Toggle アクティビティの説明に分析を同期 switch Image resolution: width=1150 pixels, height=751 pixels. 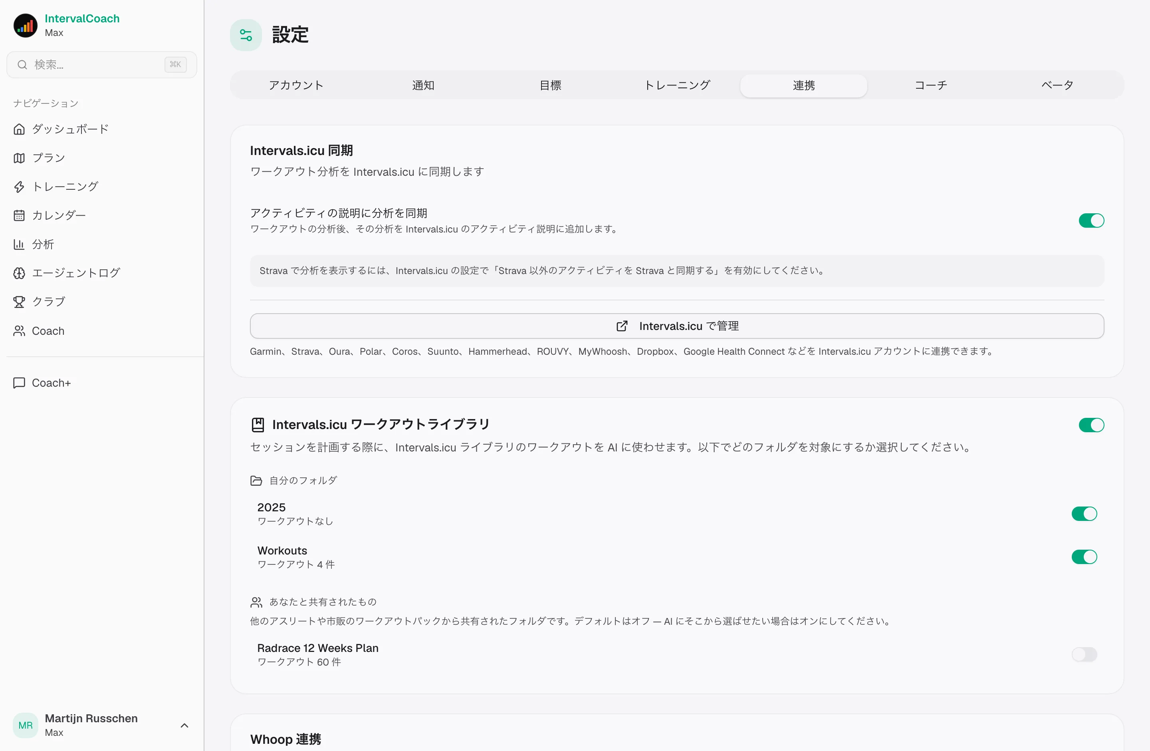click(x=1091, y=221)
